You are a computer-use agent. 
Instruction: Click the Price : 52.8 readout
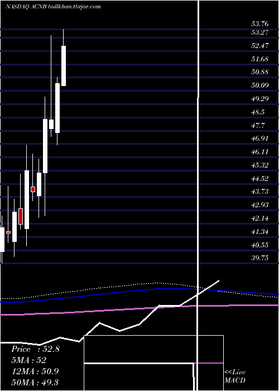tap(35, 349)
